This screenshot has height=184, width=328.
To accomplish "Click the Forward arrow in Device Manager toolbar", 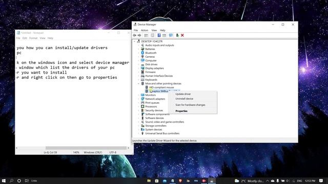I will (x=139, y=35).
